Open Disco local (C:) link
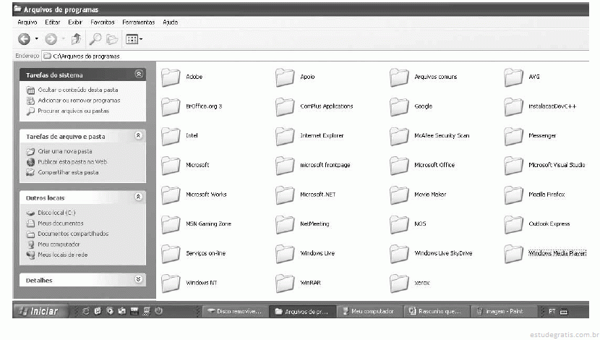600x340 pixels. 56,213
